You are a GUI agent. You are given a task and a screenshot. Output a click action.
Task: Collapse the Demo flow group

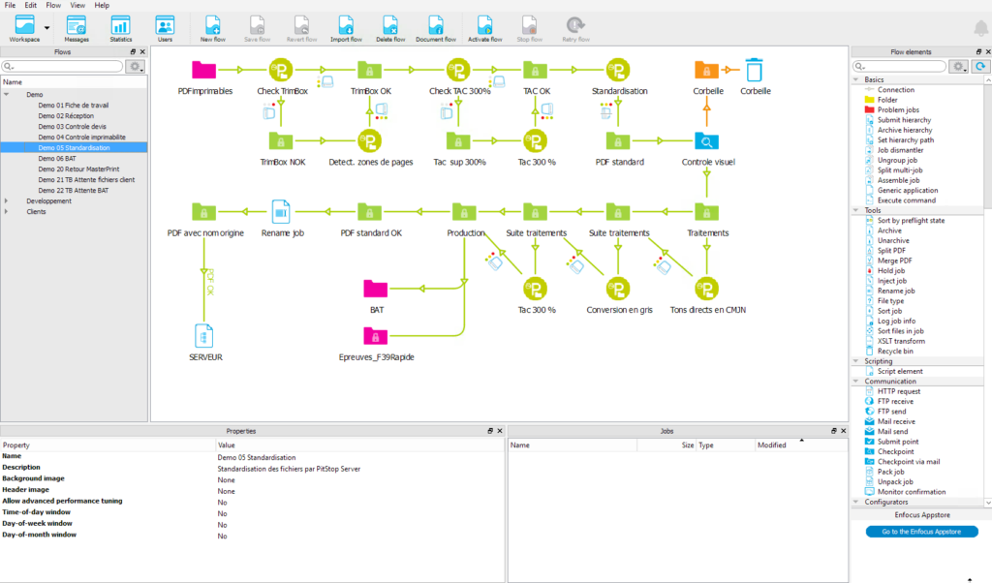(x=7, y=95)
